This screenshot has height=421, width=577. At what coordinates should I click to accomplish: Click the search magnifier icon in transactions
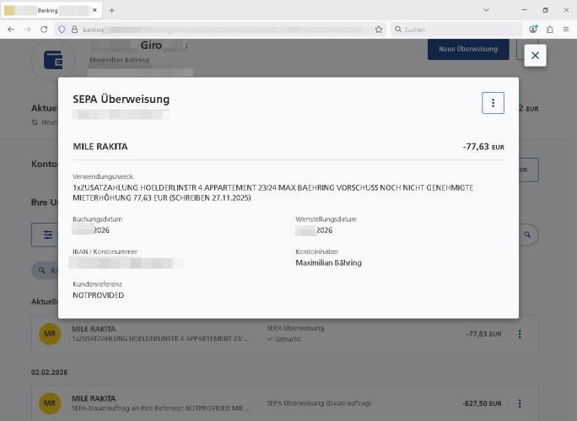point(527,235)
